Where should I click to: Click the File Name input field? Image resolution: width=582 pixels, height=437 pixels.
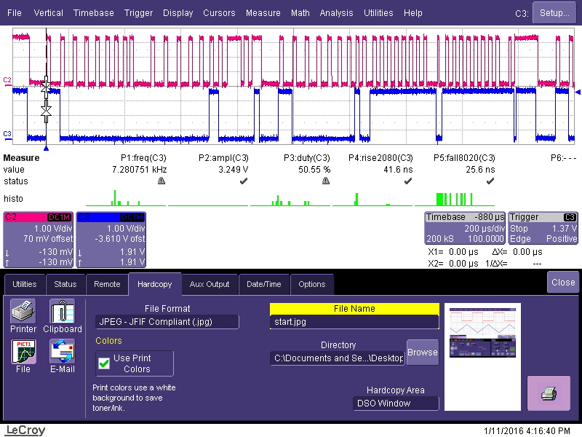point(354,322)
